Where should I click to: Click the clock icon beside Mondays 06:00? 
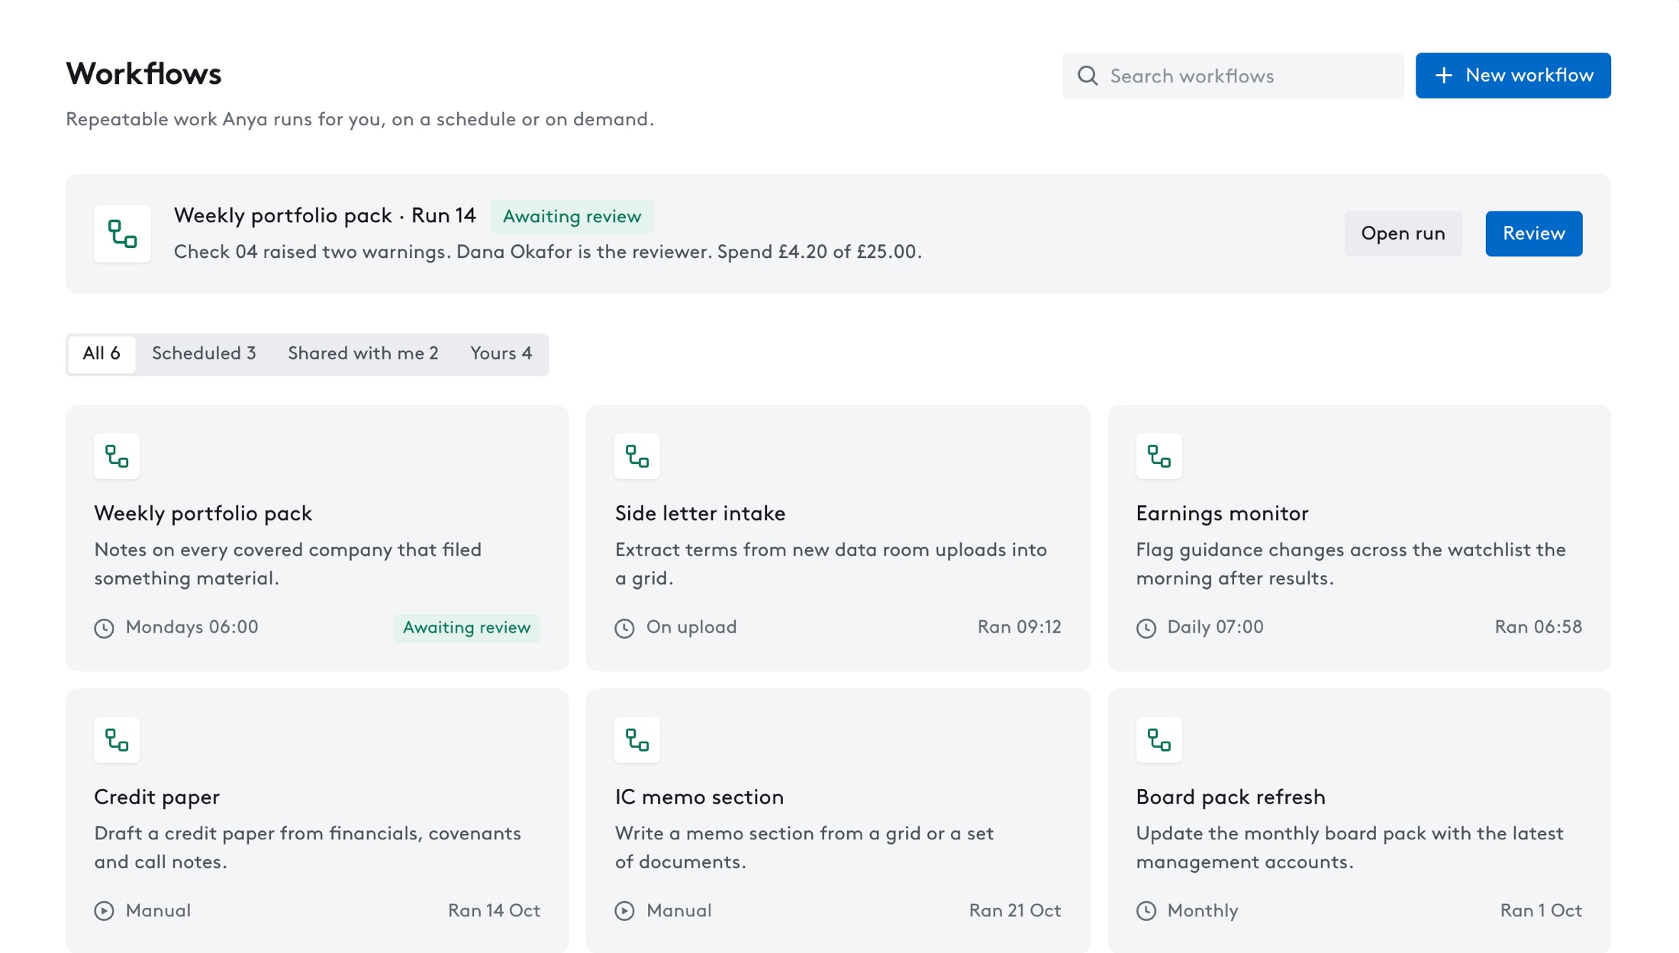104,628
